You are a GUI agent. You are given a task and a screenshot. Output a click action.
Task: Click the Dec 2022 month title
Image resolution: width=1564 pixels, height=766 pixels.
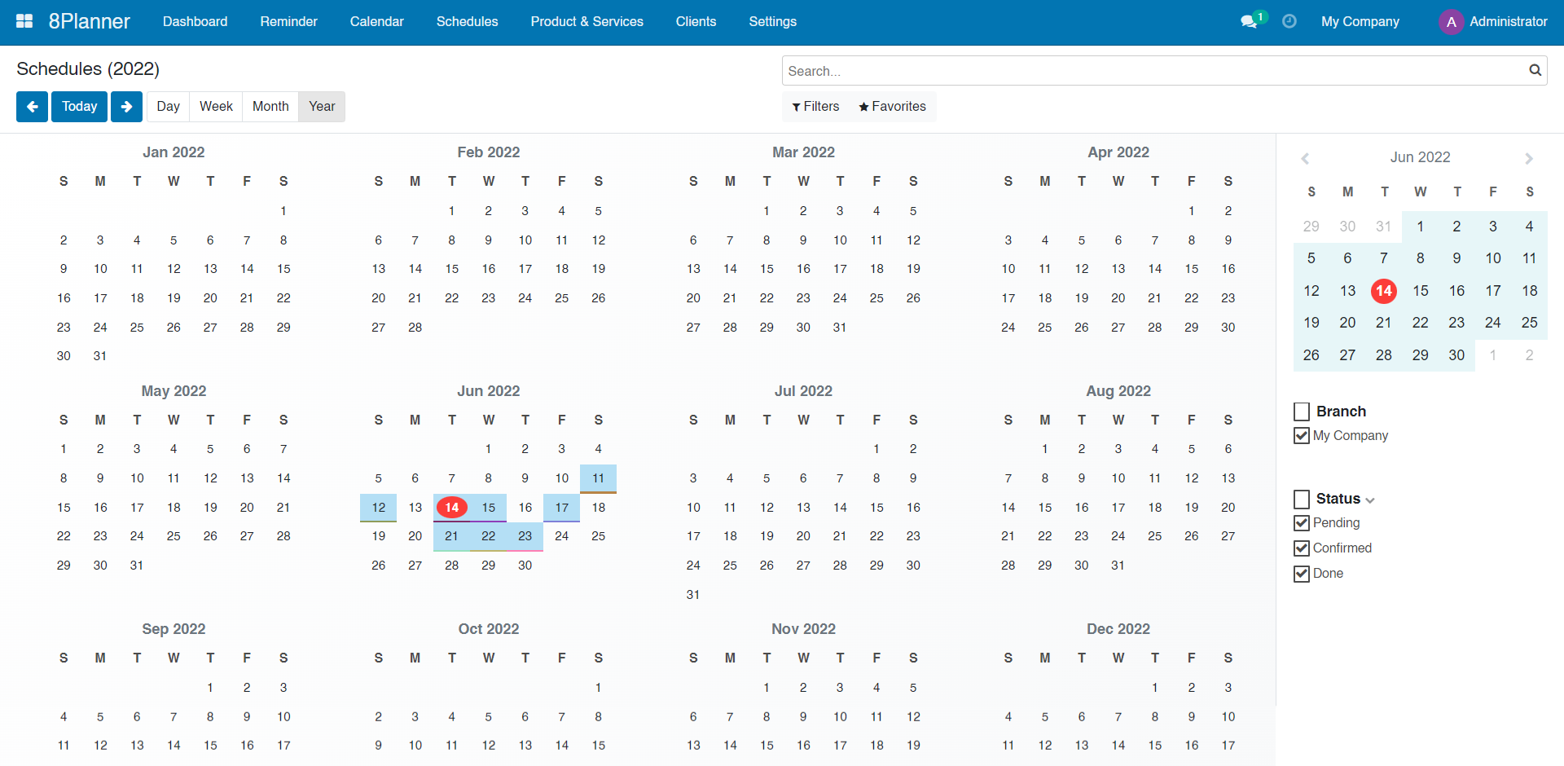point(1118,629)
